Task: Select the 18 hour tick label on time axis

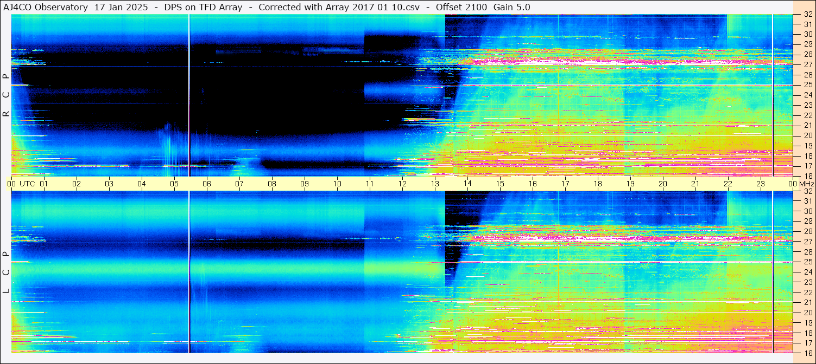Action: pos(598,184)
